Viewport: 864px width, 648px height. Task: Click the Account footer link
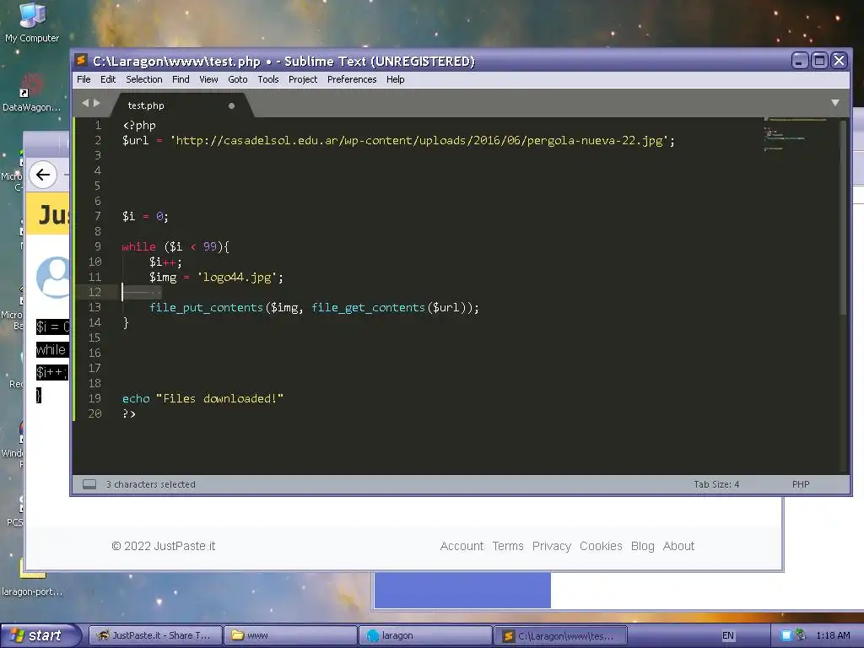tap(462, 546)
